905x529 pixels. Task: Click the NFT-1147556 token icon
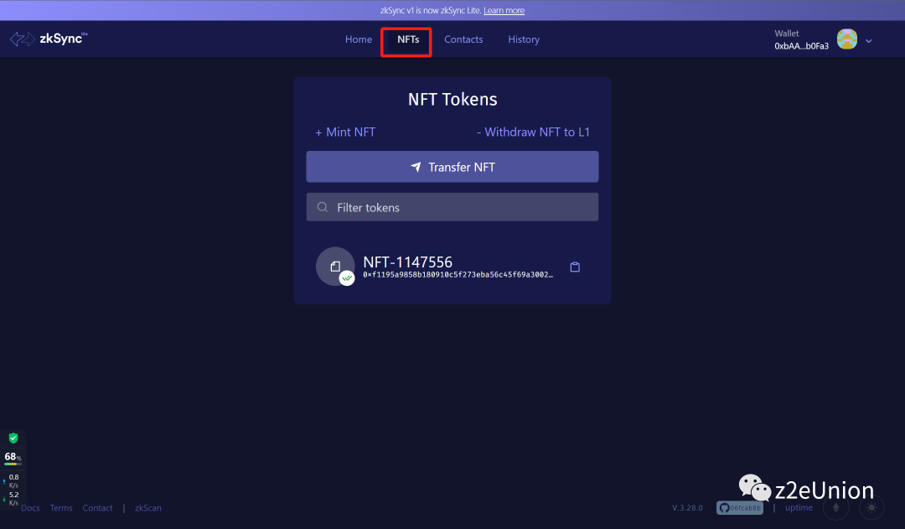pos(335,267)
